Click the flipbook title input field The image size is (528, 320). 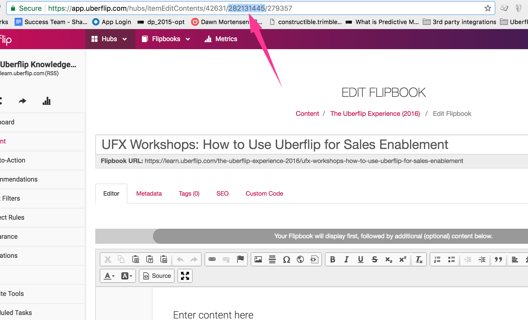point(312,144)
